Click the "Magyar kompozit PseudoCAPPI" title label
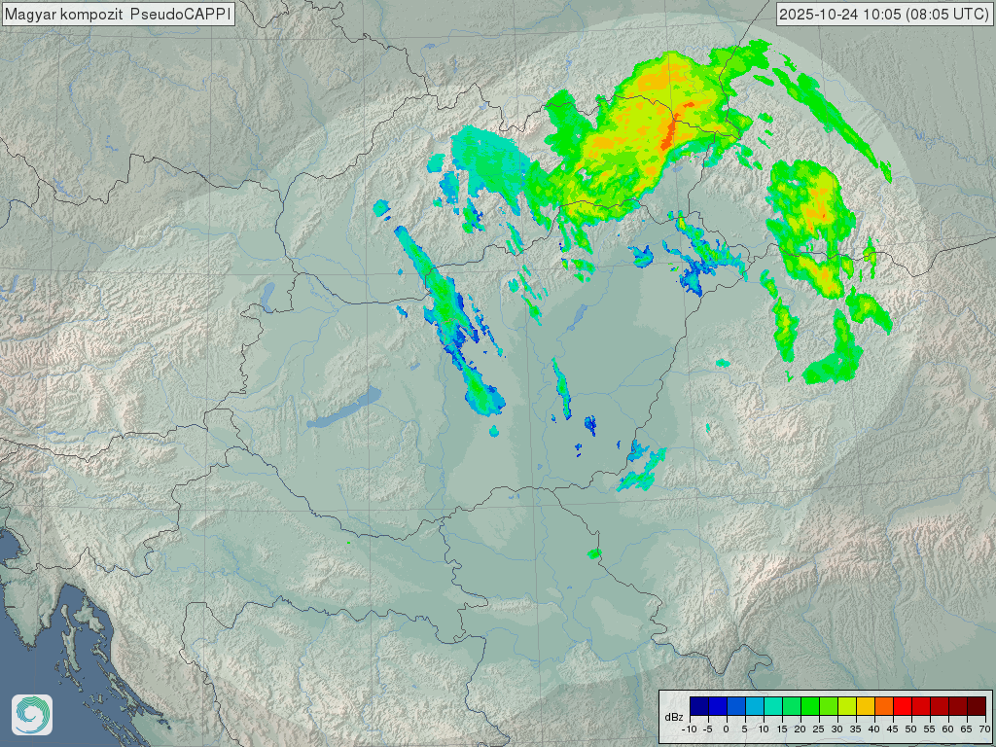This screenshot has width=996, height=747. tap(118, 14)
